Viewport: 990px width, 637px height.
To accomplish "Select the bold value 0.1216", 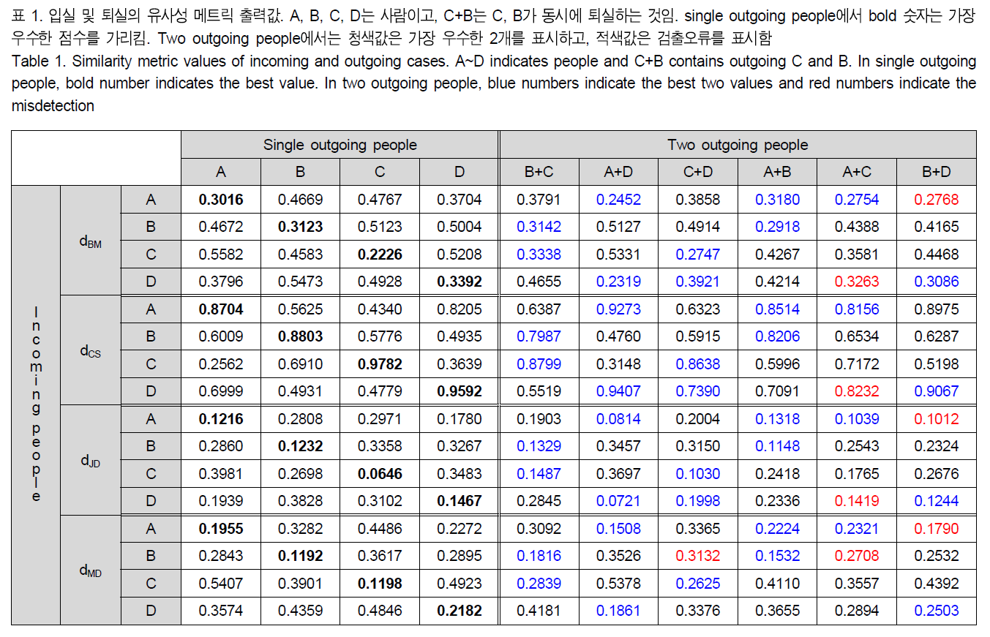I will tap(221, 419).
